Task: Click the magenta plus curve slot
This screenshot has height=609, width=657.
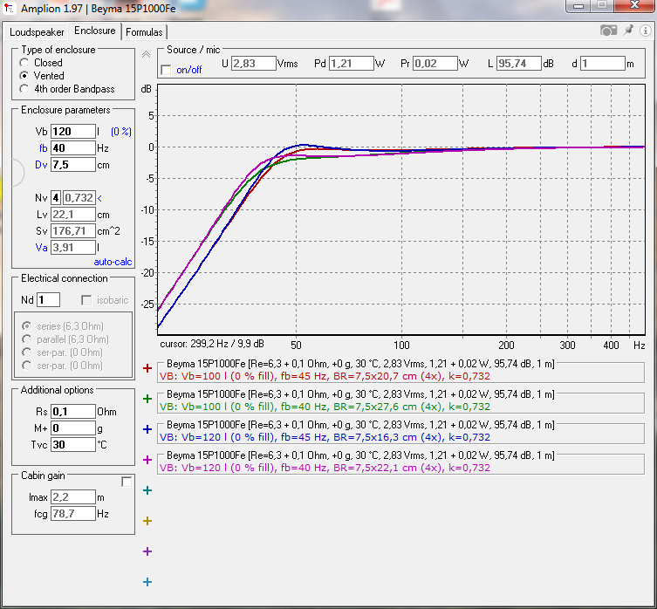Action: tap(147, 460)
